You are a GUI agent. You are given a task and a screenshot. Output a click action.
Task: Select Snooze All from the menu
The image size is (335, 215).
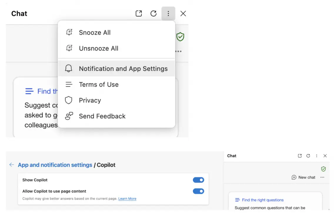tap(116, 32)
